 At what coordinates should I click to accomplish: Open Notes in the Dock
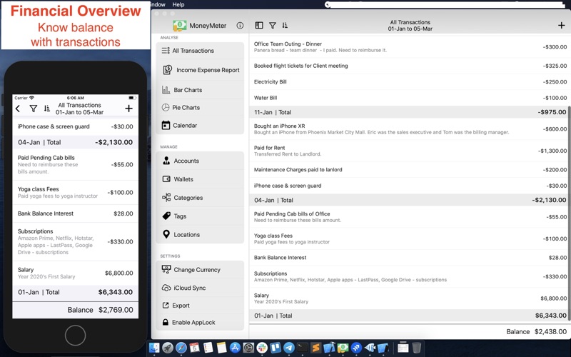[221, 348]
